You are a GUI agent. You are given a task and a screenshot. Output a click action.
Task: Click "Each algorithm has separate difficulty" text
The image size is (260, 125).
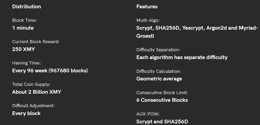point(182,57)
